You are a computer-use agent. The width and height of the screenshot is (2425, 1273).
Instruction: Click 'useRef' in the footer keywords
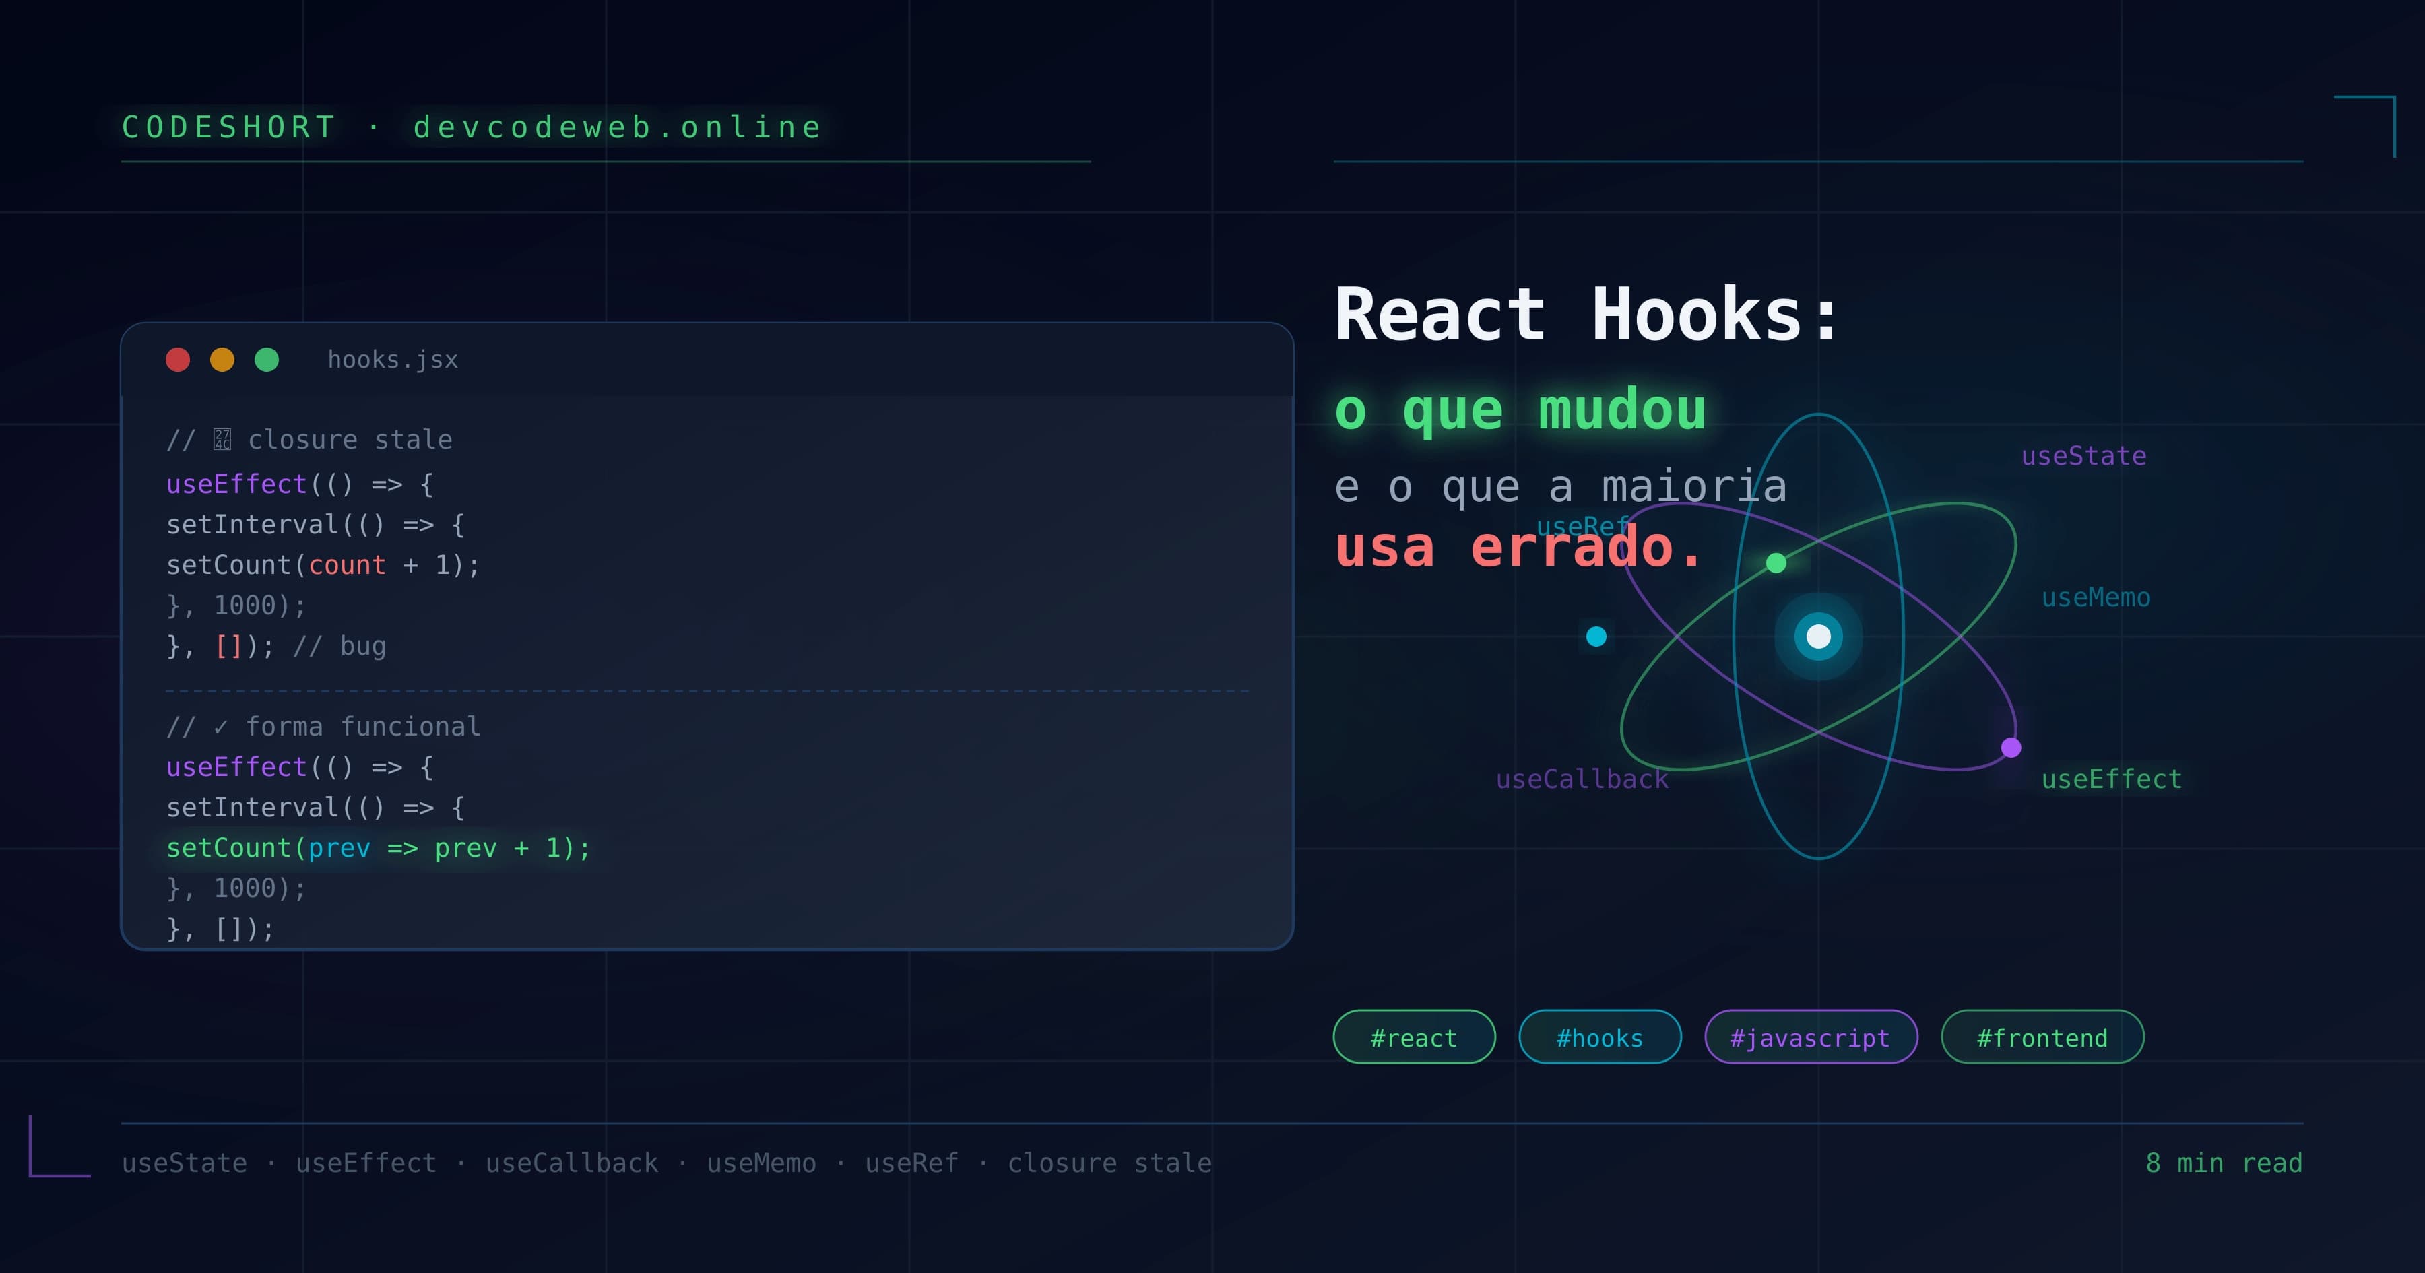pyautogui.click(x=911, y=1163)
